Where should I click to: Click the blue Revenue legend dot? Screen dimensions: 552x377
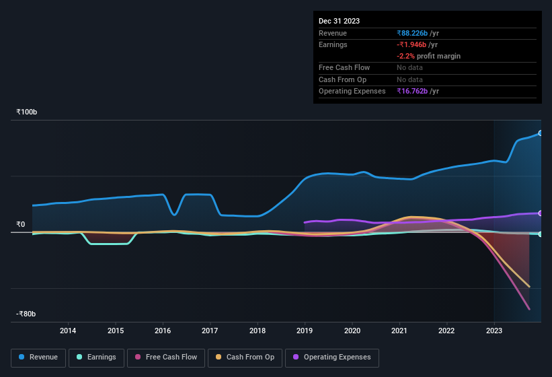click(22, 357)
